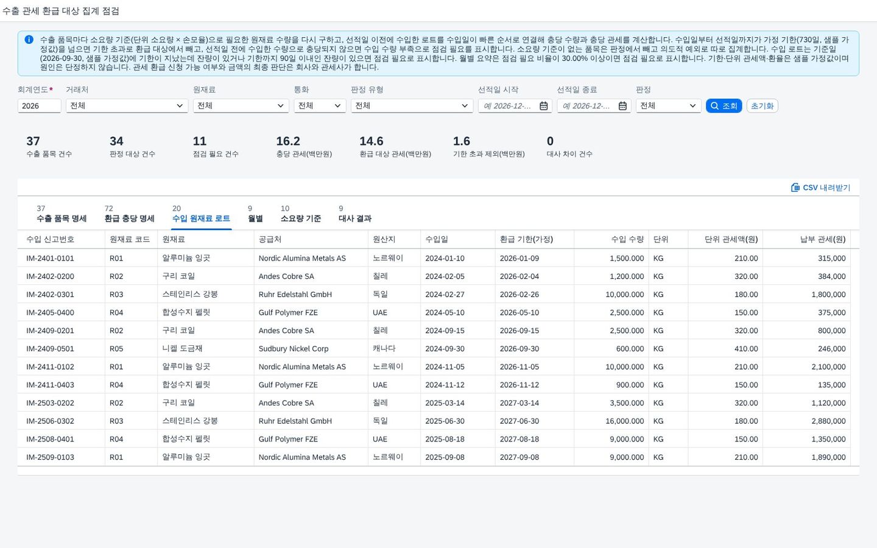Click the 점검 필요 건수 summary tile

coord(216,147)
